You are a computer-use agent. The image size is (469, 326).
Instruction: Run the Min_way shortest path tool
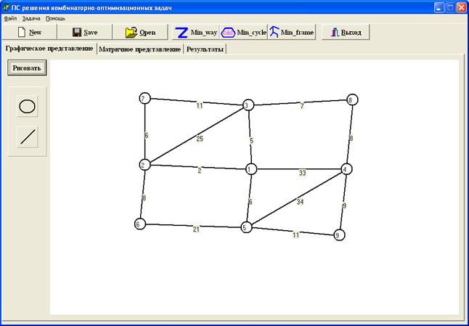click(196, 32)
